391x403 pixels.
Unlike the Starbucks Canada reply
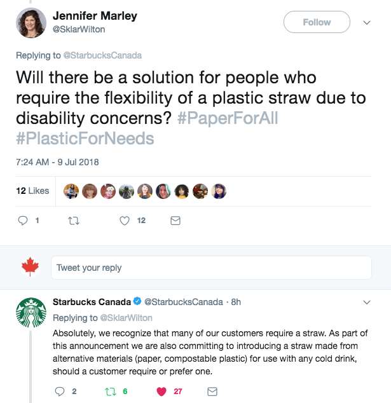[161, 391]
